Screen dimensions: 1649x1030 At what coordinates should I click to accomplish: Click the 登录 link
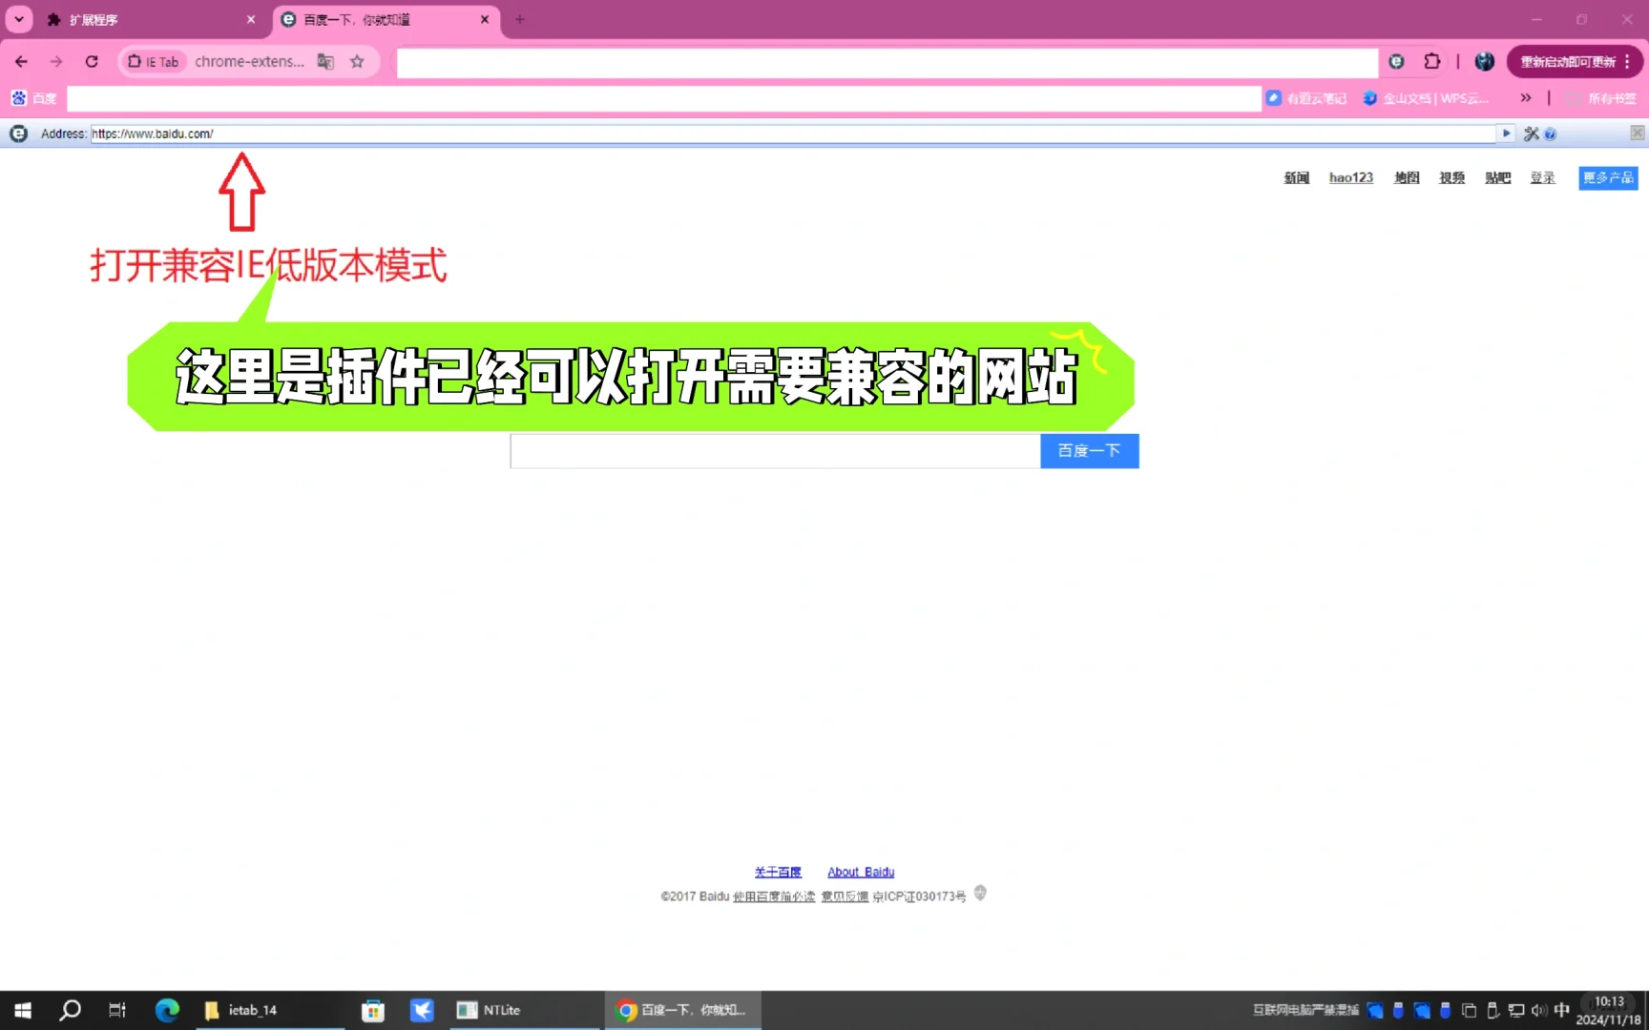(x=1542, y=177)
